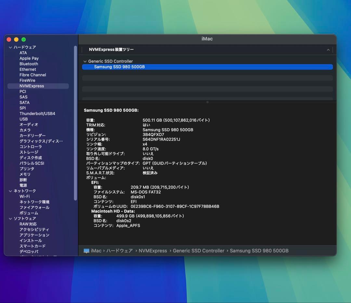Select Samsung SSD 980 500GB device row
The width and height of the screenshot is (351, 303).
(207, 67)
